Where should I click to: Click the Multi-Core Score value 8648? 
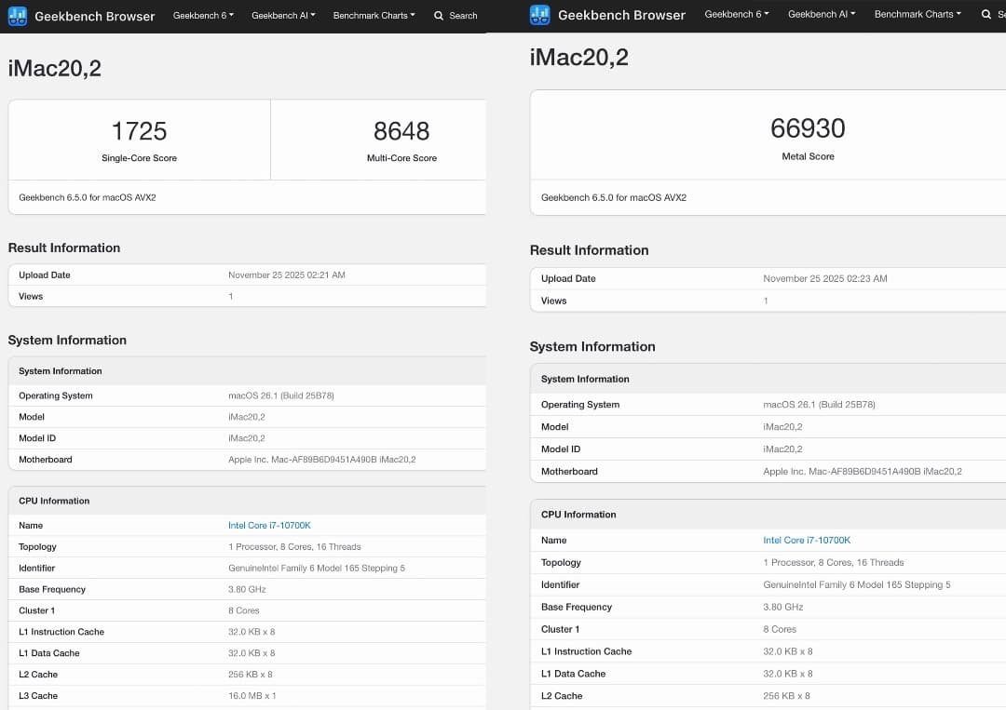coord(401,131)
